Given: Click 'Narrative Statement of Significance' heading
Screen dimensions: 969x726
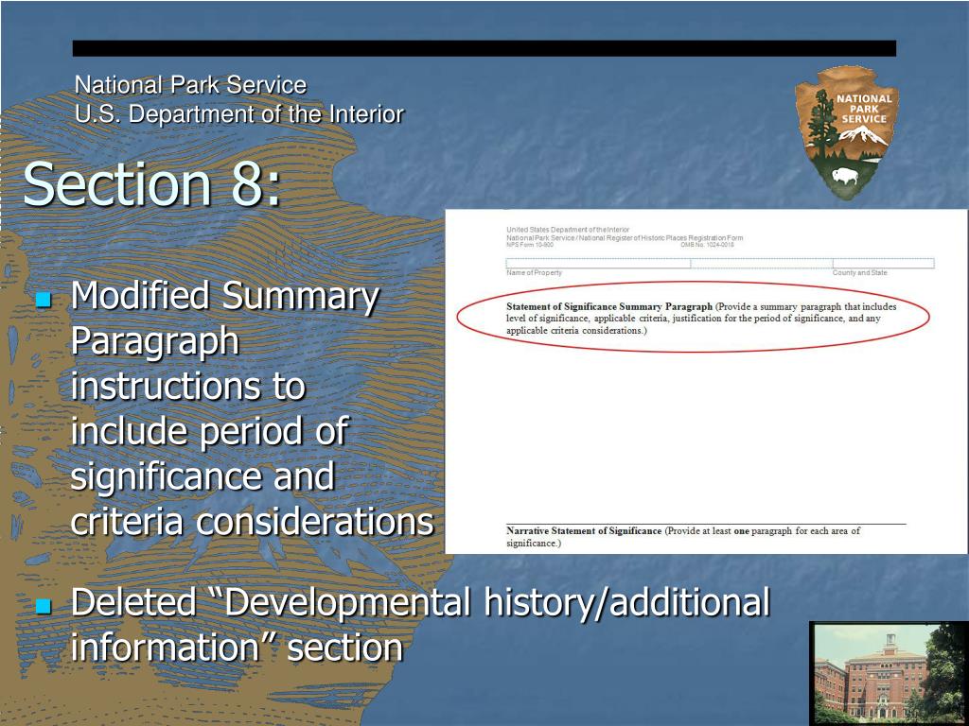Looking at the screenshot, I should tap(584, 531).
